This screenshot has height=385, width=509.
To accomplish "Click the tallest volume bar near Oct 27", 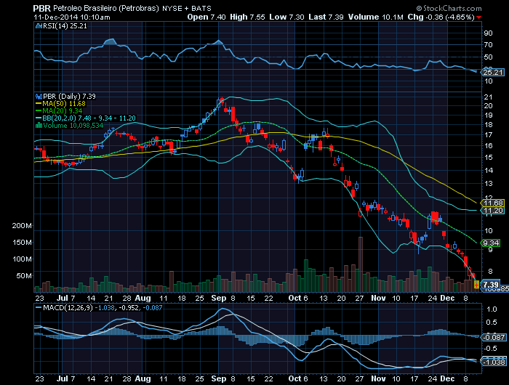I will click(x=361, y=264).
